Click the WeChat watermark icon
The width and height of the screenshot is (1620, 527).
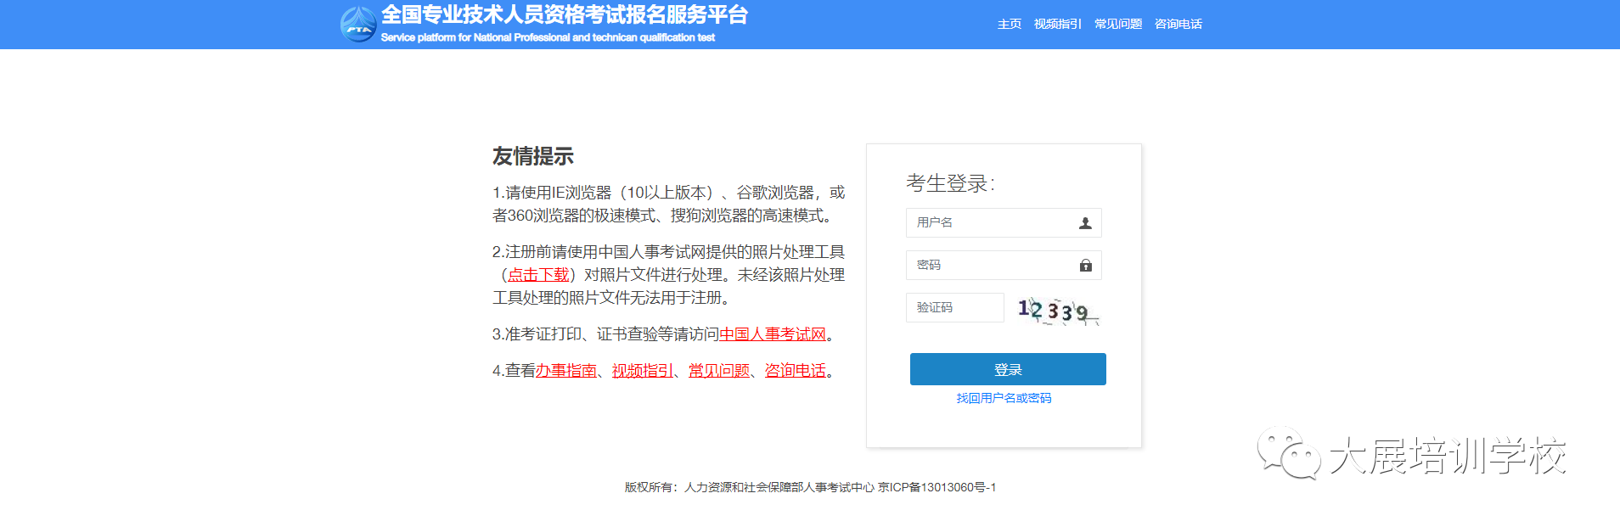1289,454
